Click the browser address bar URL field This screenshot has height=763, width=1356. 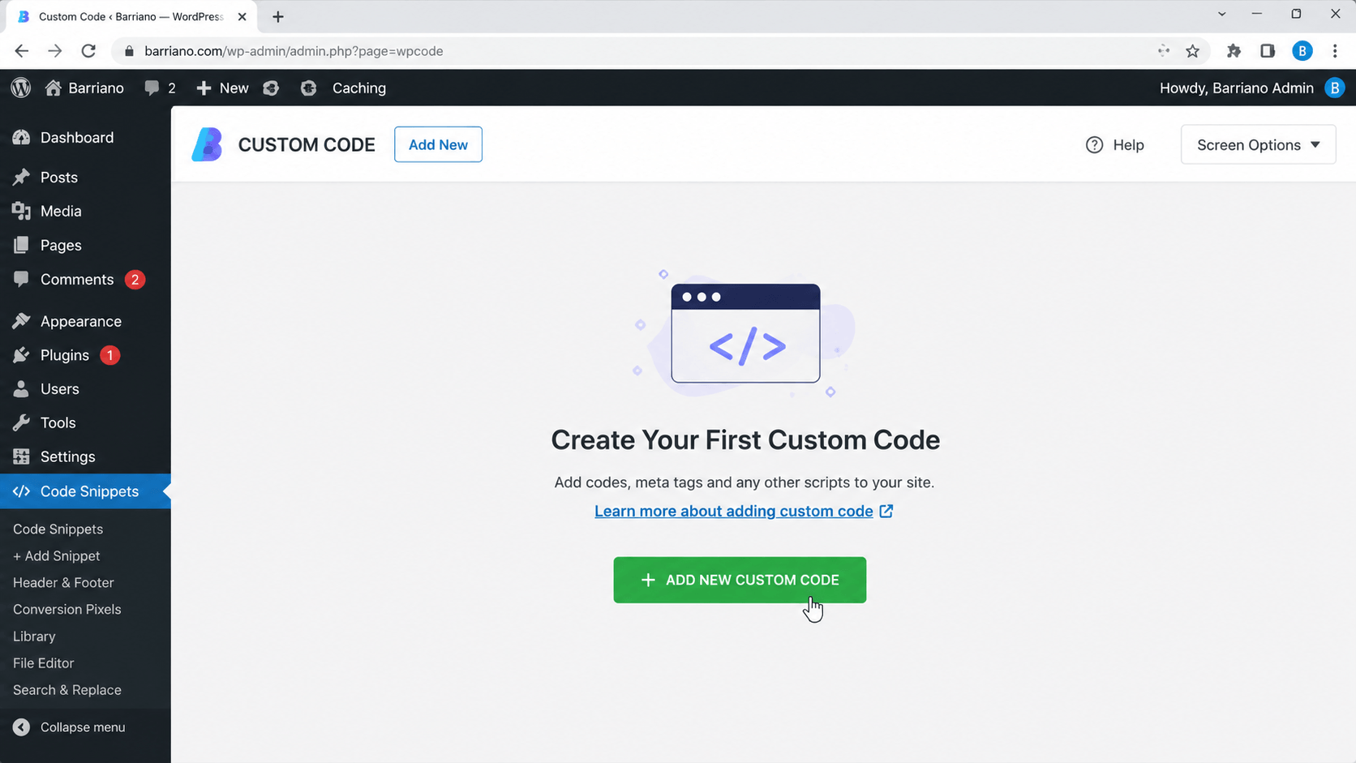(x=641, y=51)
